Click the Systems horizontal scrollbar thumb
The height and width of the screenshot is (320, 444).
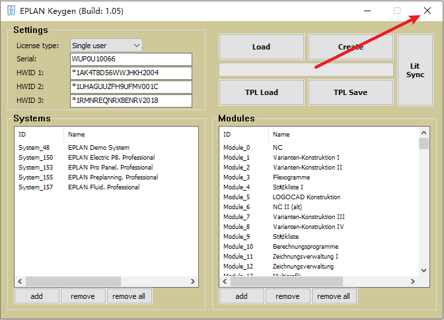point(73,281)
